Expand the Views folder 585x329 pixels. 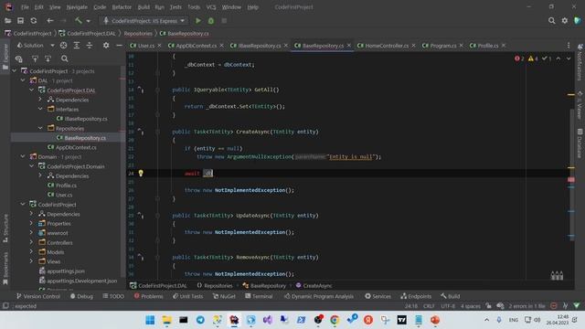[x=32, y=261]
